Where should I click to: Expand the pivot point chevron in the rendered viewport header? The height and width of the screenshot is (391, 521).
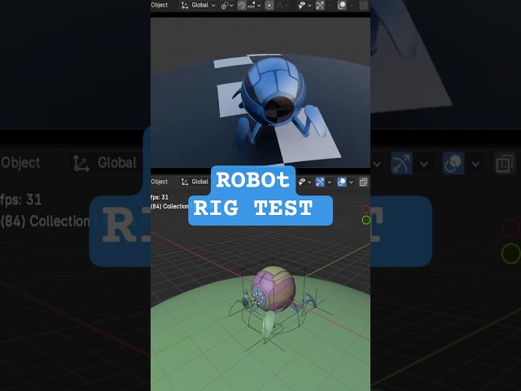[231, 6]
